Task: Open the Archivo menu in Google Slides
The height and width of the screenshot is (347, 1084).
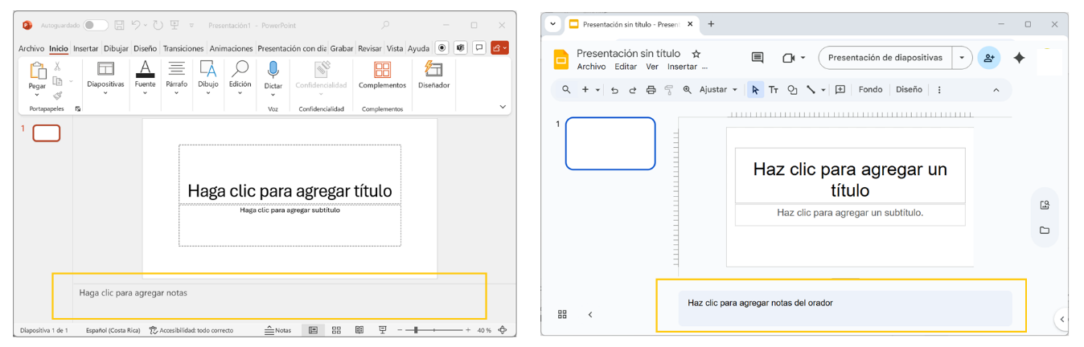Action: (591, 67)
